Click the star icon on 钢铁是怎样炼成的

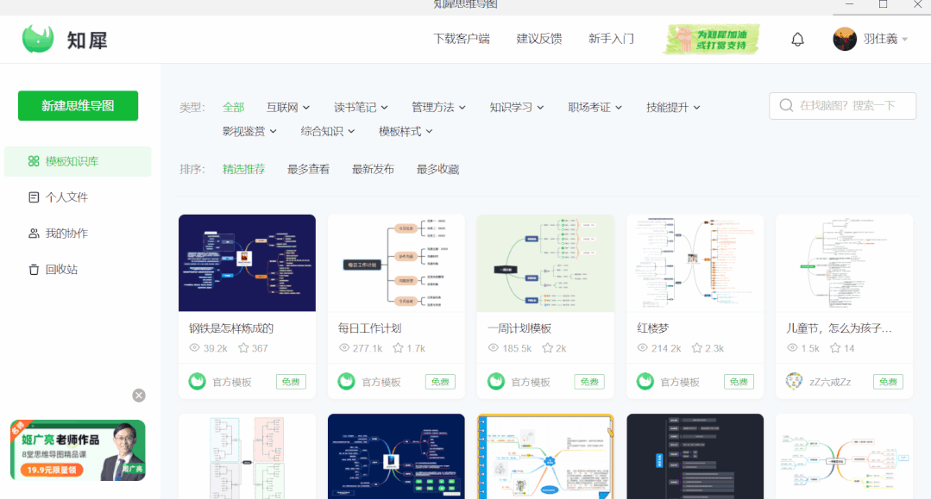tap(243, 347)
